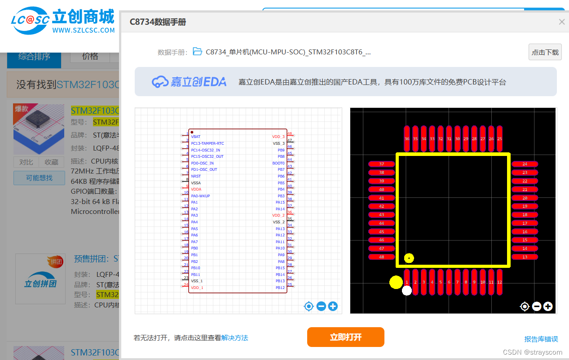Click pad 1 on the footprint preview

407,282
